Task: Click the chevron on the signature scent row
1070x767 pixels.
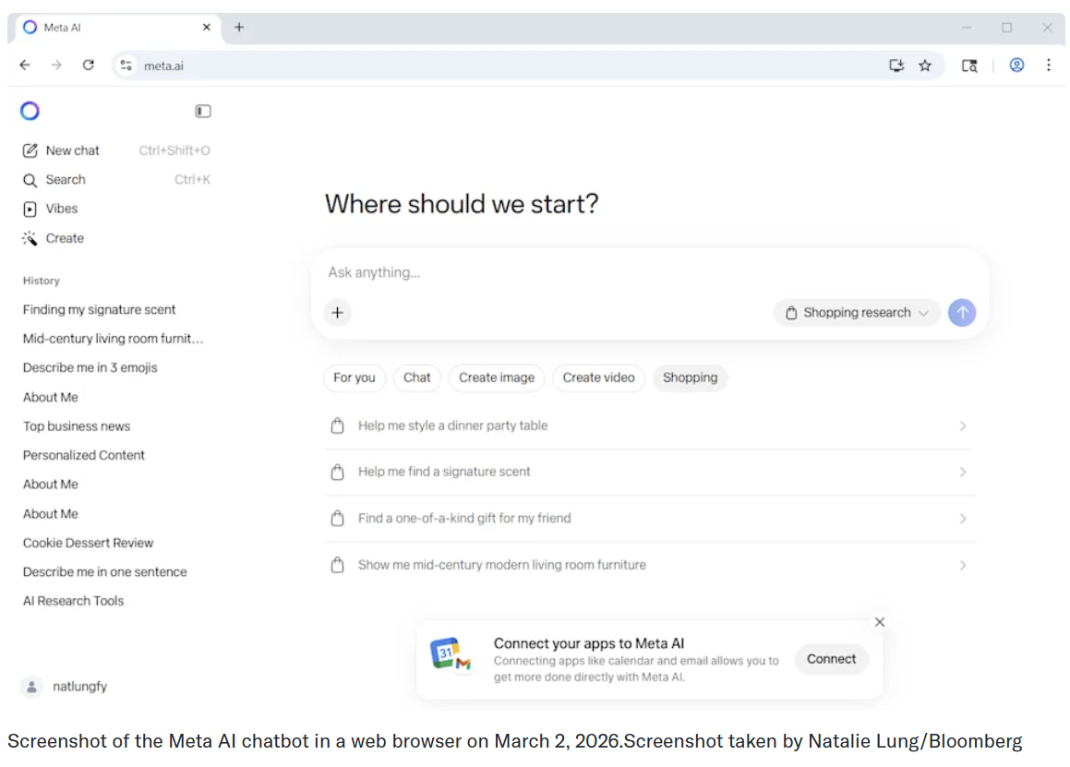Action: [962, 473]
